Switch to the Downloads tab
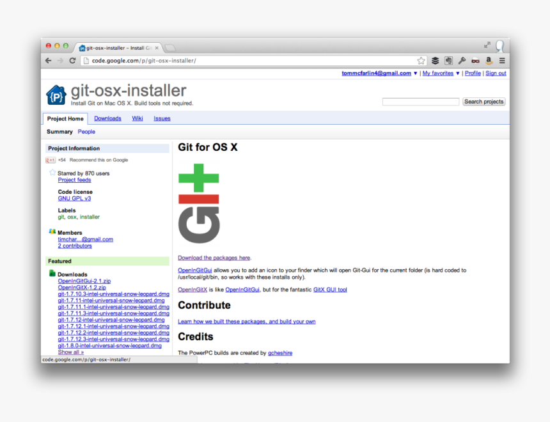This screenshot has width=550, height=422. point(107,118)
